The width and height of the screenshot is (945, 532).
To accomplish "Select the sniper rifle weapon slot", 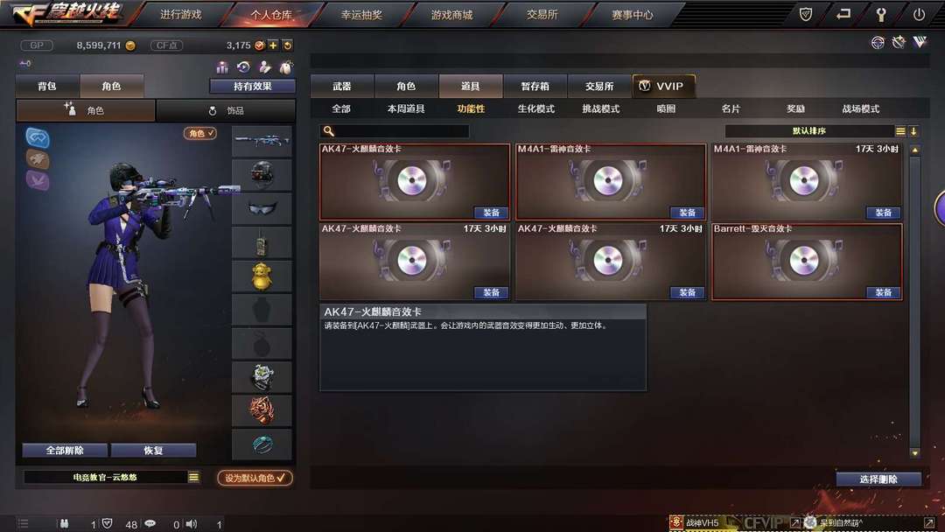I will click(262, 141).
